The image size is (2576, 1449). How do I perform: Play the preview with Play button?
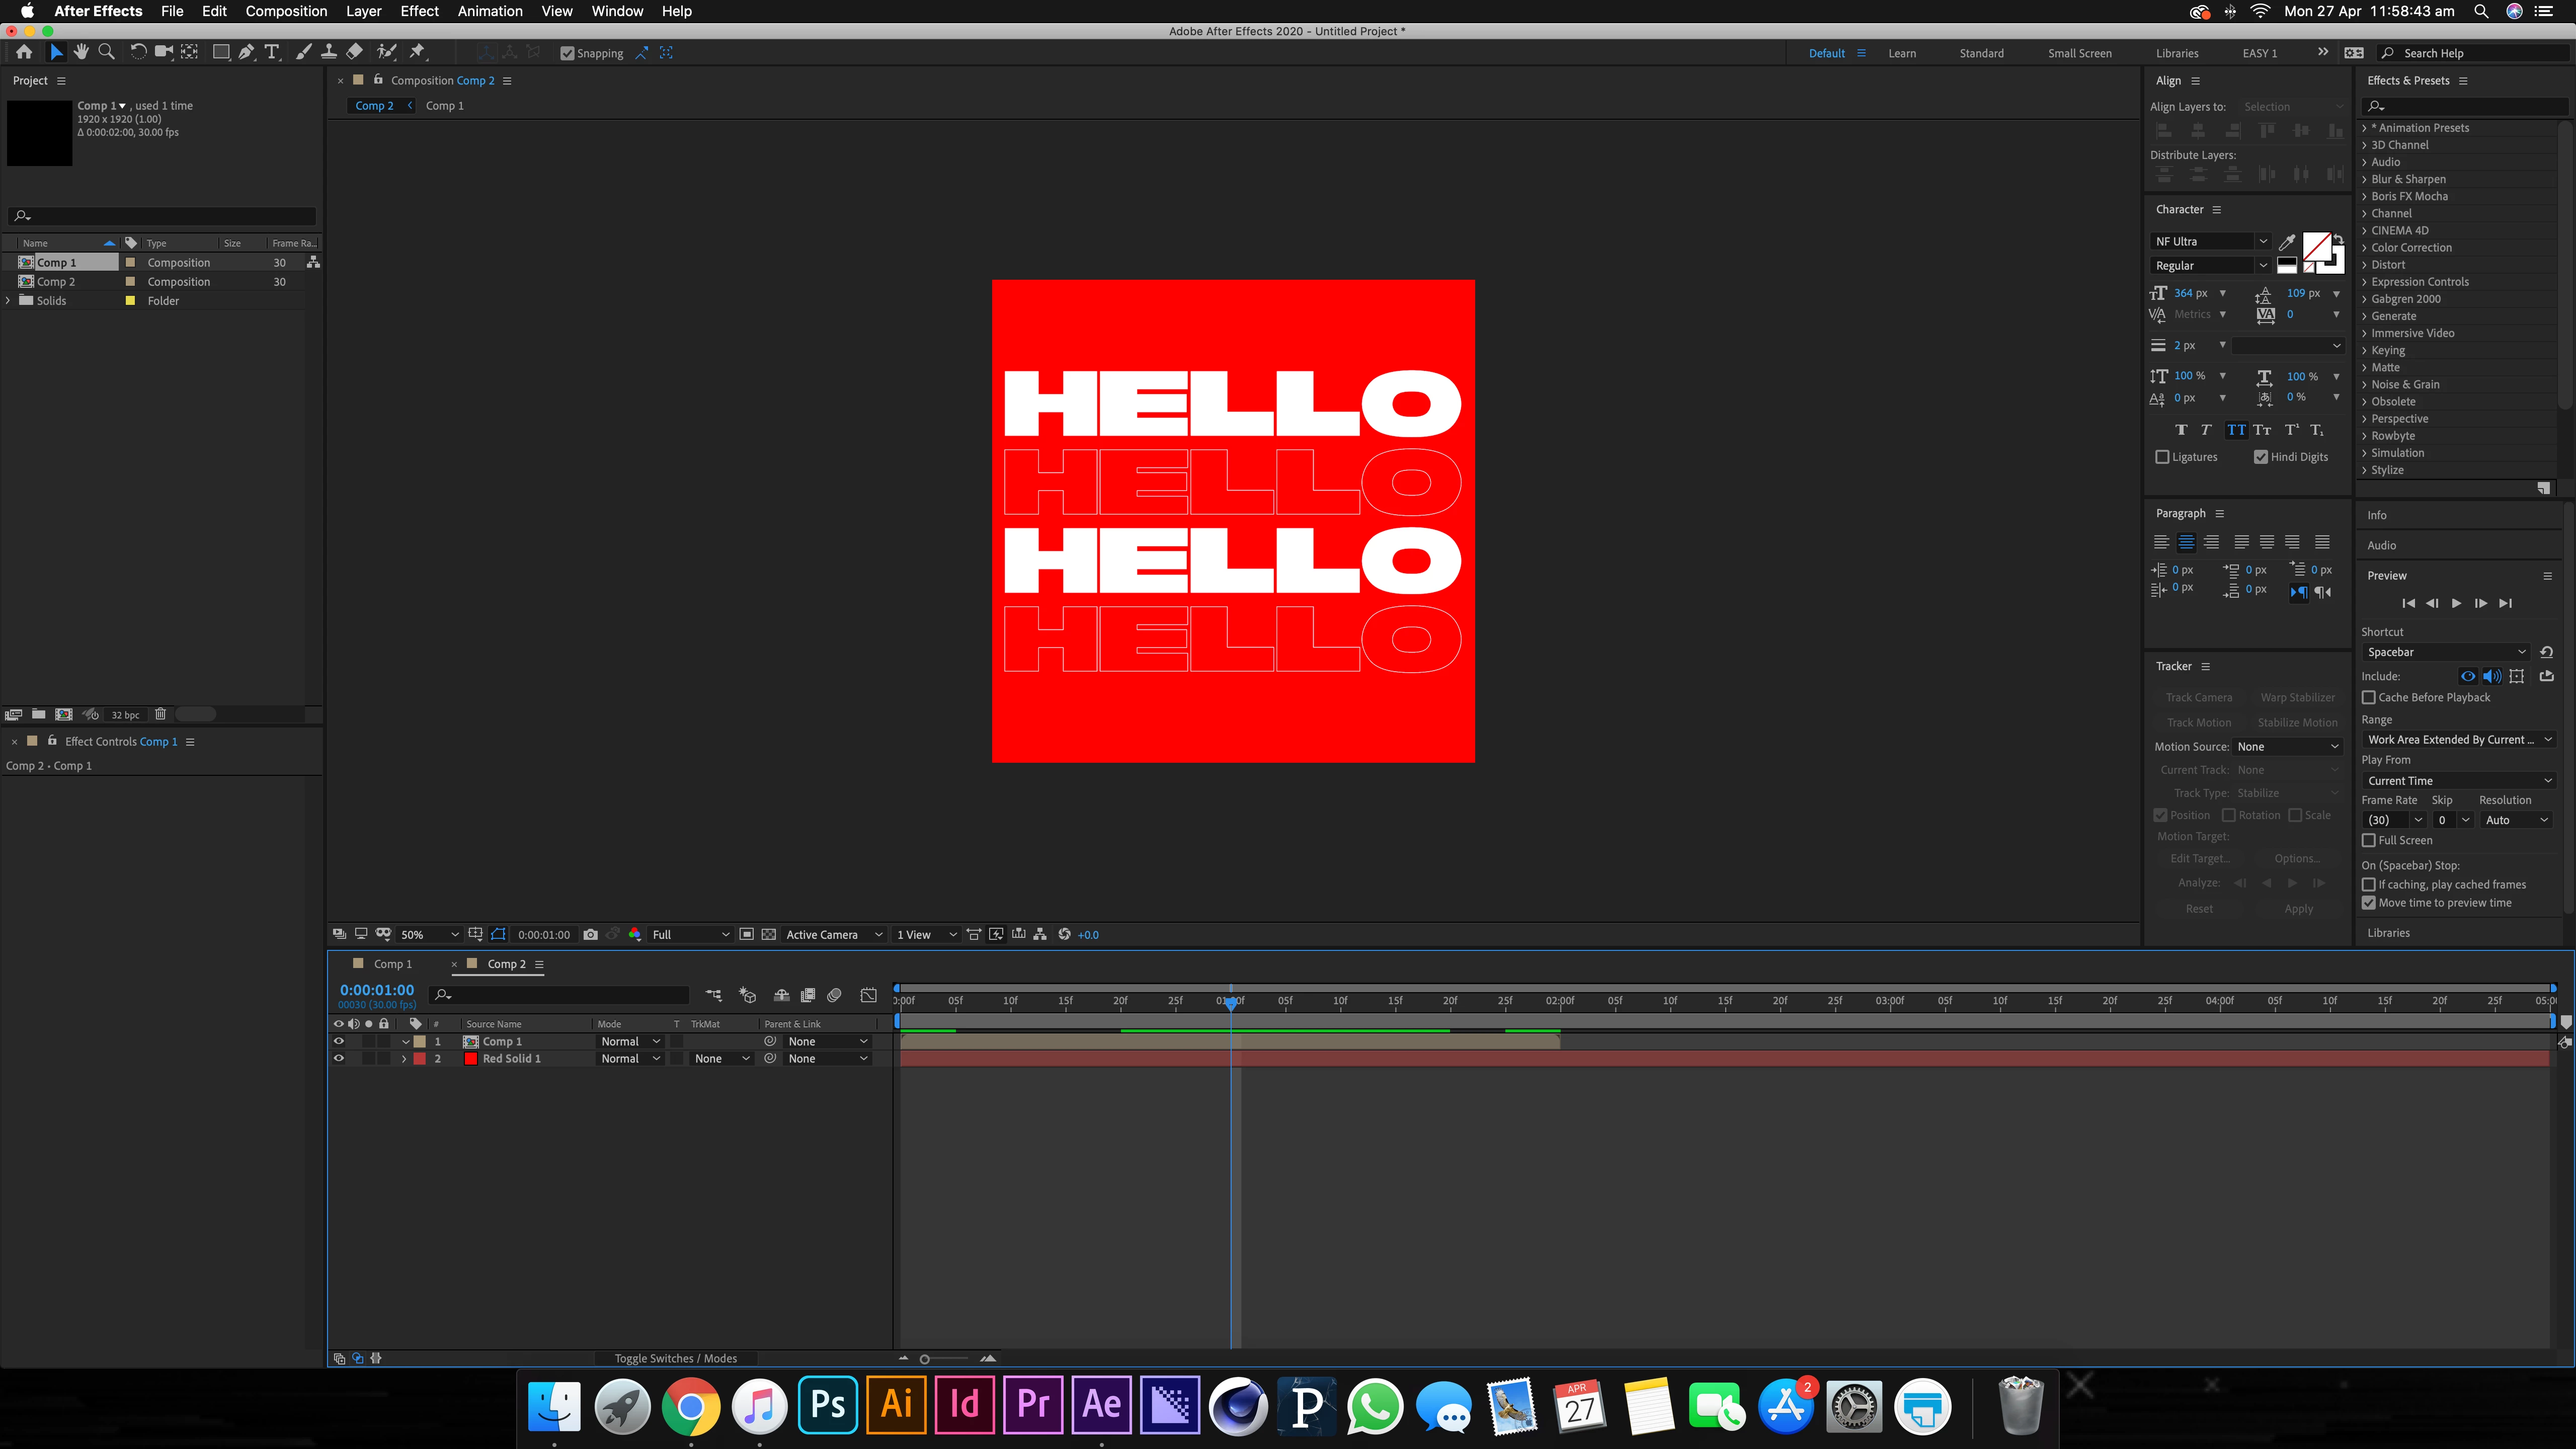2456,603
